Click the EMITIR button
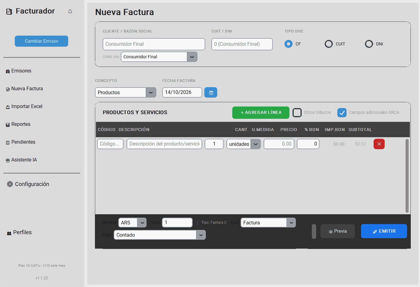The width and height of the screenshot is (420, 287). pyautogui.click(x=384, y=231)
